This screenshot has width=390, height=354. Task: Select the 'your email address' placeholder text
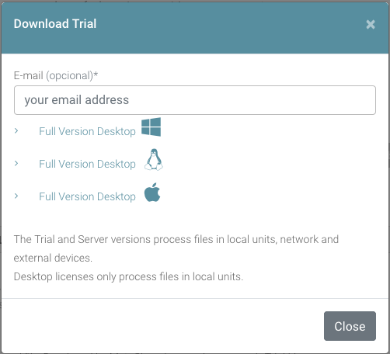pos(77,100)
